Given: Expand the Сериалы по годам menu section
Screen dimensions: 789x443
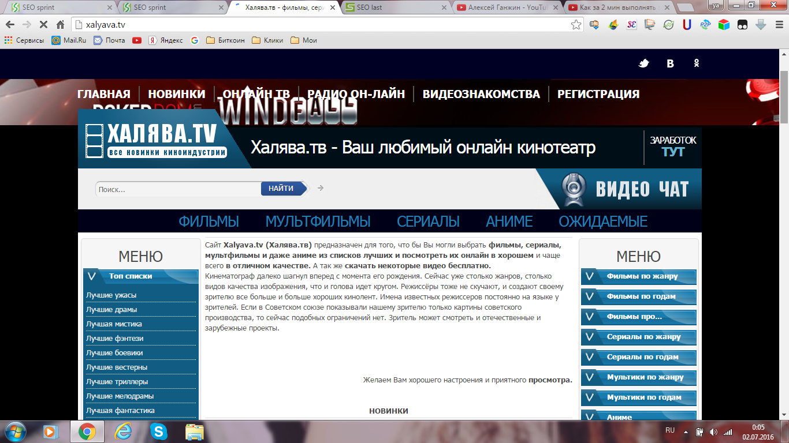Looking at the screenshot, I should click(x=638, y=357).
